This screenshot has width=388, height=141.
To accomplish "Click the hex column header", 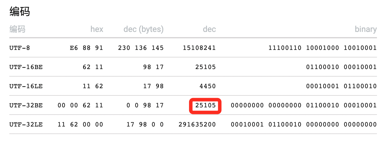I will pos(97,29).
